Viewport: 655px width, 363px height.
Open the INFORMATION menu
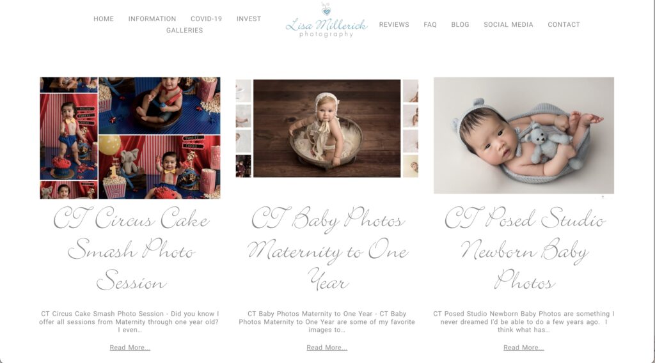point(152,19)
